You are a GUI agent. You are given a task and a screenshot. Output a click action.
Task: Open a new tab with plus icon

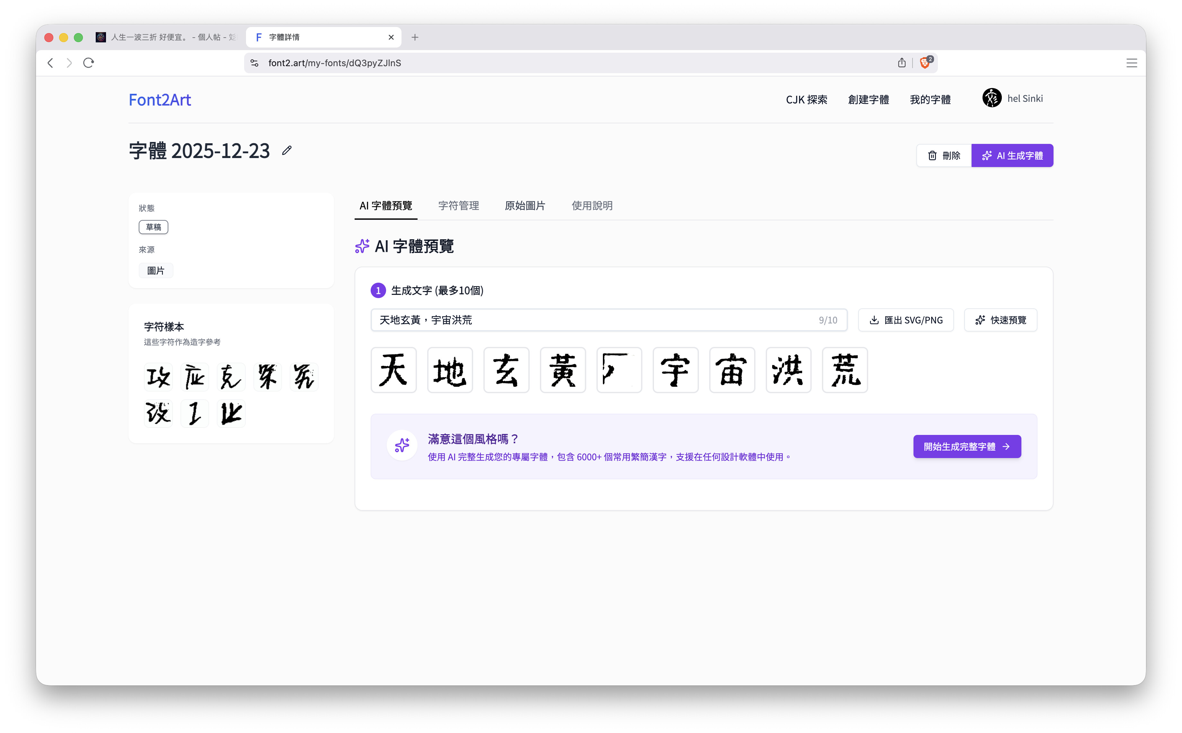(x=415, y=37)
